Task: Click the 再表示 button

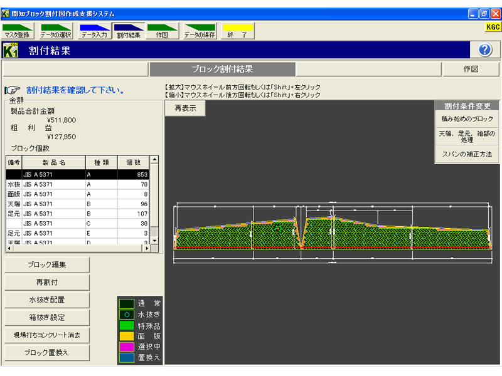Action: (185, 108)
